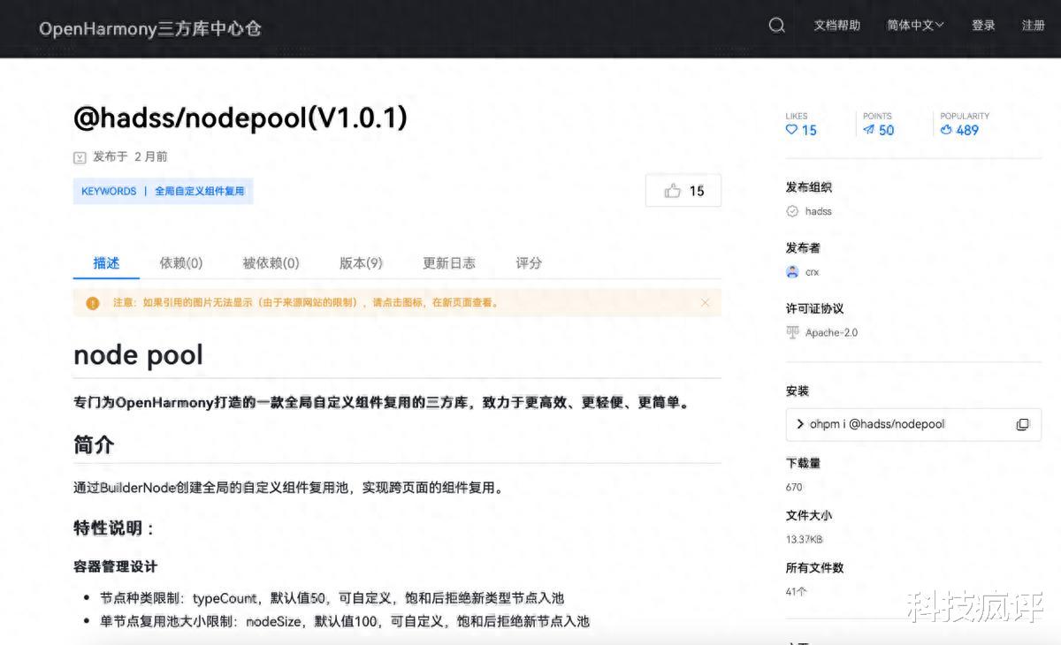The height and width of the screenshot is (645, 1061).
Task: Click the LIKES count 15
Action: 809,130
